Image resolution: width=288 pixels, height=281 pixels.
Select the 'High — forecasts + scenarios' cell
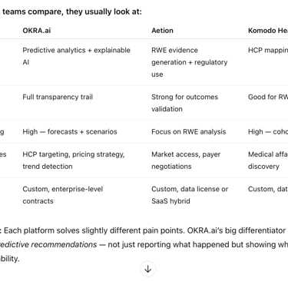[70, 131]
